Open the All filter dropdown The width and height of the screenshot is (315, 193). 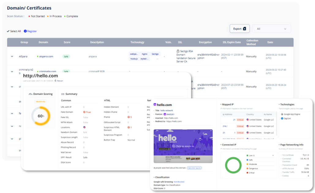272,29
